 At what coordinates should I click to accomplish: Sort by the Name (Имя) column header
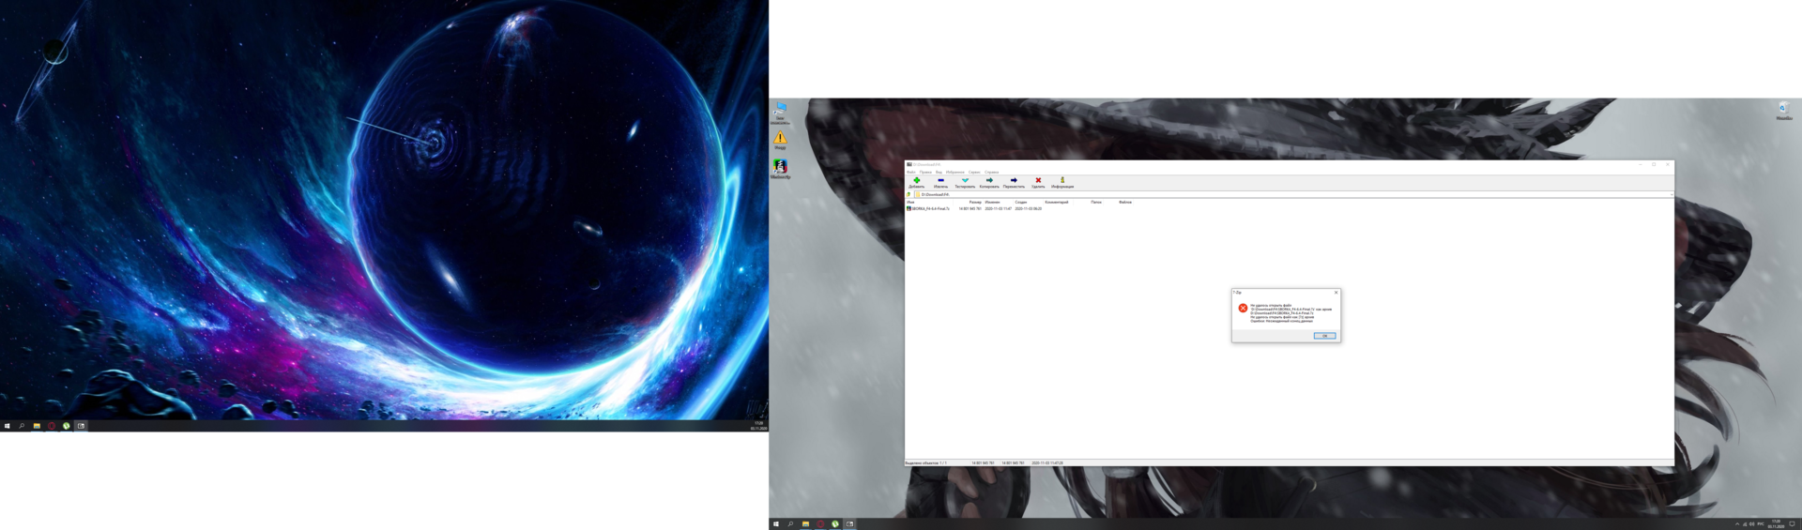[910, 203]
